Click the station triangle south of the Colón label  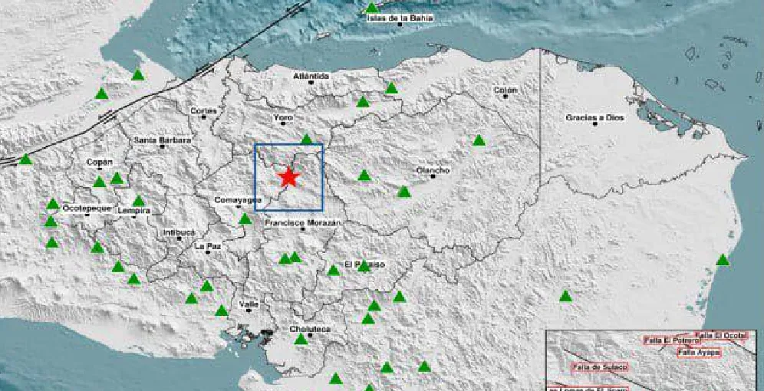479,141
